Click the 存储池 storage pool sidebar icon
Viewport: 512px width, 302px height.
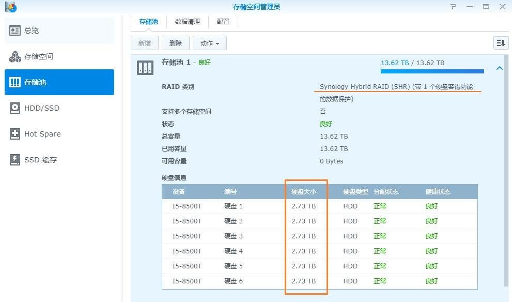coord(15,82)
